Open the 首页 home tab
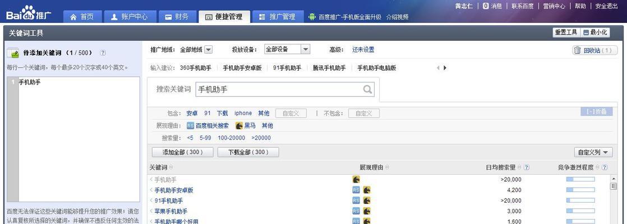627x224 pixels. 82,17
